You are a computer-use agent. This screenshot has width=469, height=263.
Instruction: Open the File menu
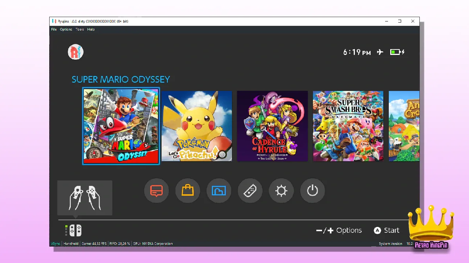[x=54, y=29]
